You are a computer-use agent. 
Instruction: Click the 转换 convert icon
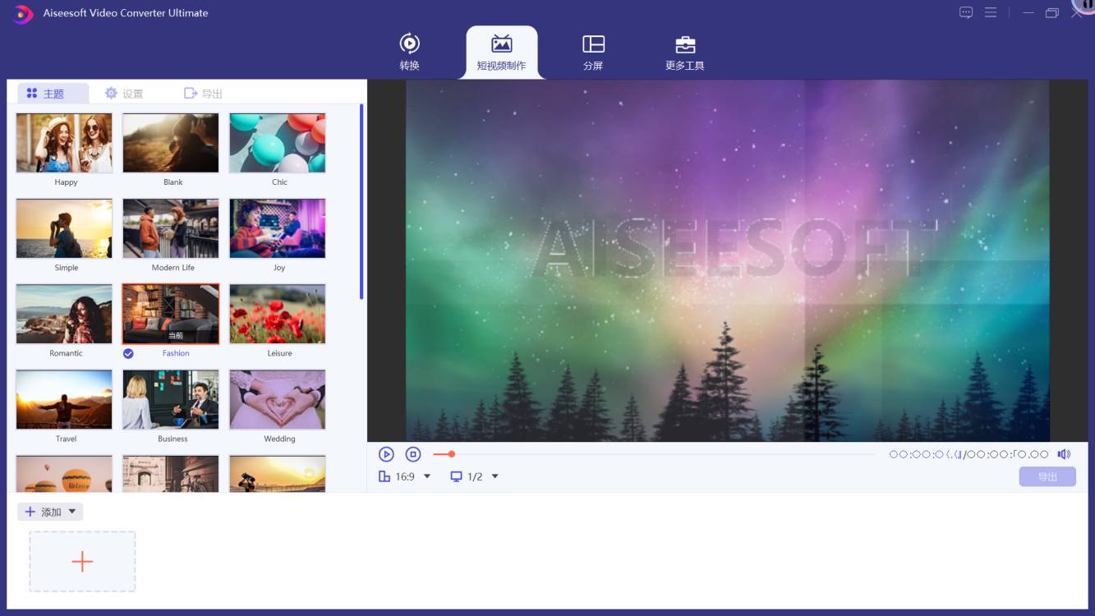409,44
